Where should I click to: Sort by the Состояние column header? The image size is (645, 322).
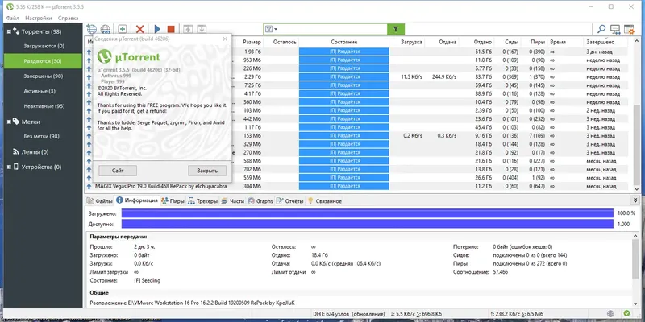(344, 42)
